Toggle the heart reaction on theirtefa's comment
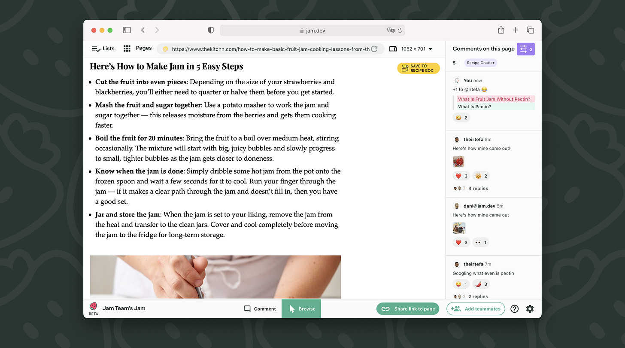 (461, 176)
